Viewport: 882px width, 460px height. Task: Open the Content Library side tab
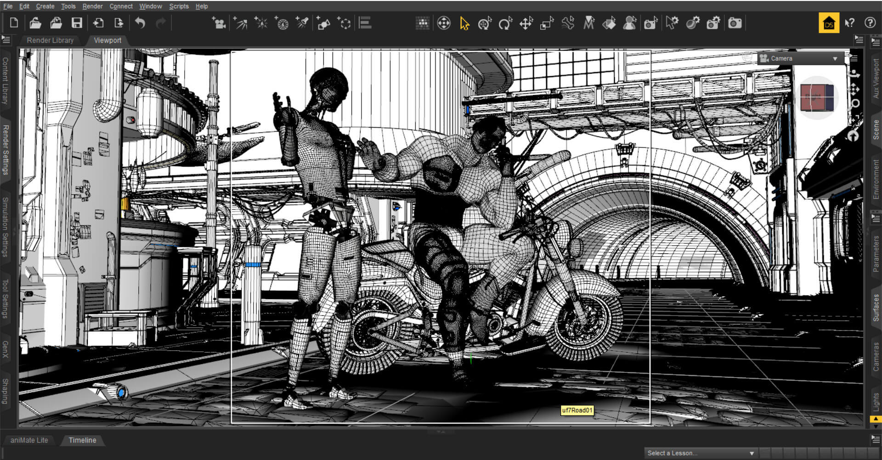click(6, 81)
